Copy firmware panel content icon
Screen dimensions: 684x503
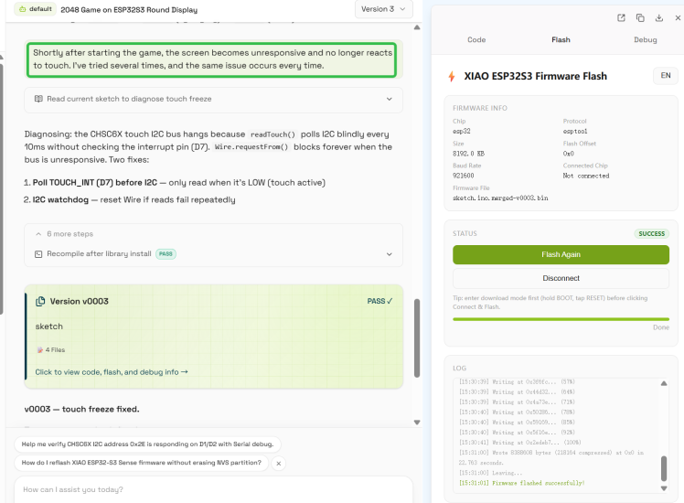click(640, 18)
